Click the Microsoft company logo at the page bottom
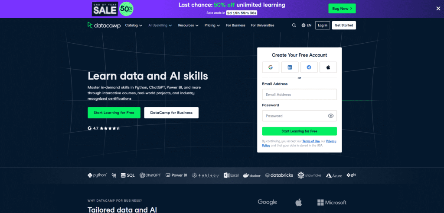Image resolution: width=444 pixels, height=213 pixels. pos(332,203)
